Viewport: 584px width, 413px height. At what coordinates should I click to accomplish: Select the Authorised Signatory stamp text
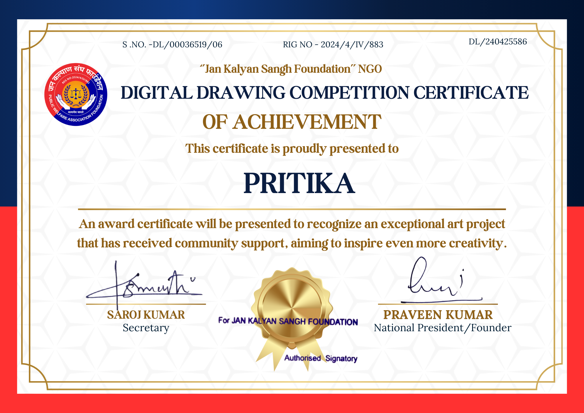coord(320,359)
